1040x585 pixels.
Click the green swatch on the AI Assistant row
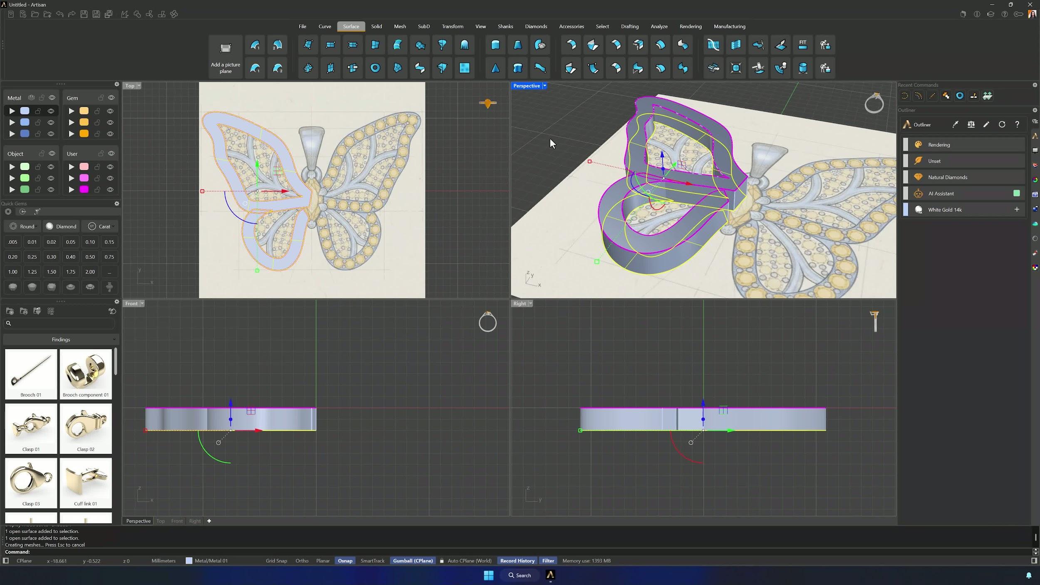1017,193
